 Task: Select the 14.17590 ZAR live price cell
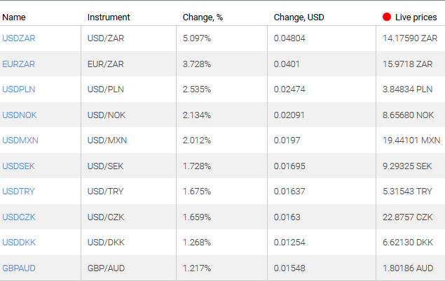tap(408, 38)
